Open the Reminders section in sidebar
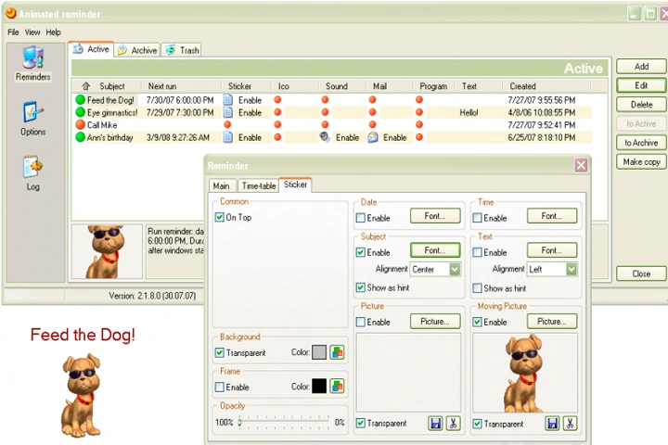Screen dimensions: 668x445 pyautogui.click(x=32, y=63)
